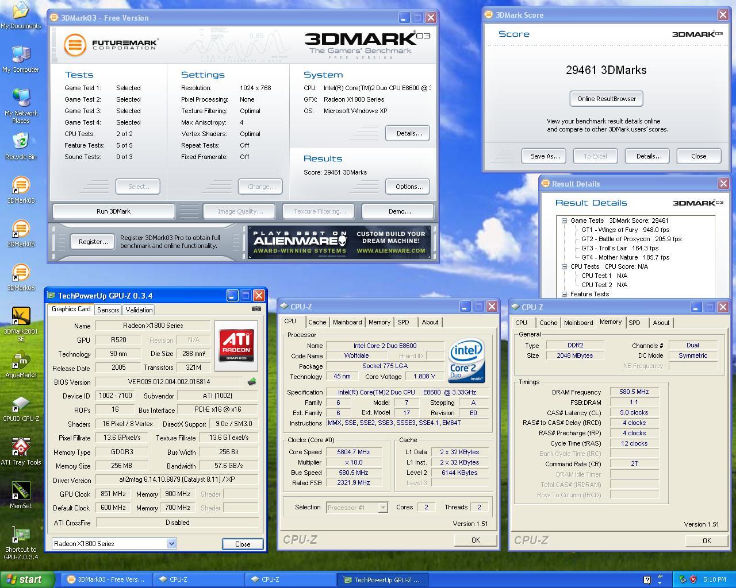This screenshot has height=588, width=736.
Task: Open Cache tab in left CPU-Z window
Action: tap(317, 322)
